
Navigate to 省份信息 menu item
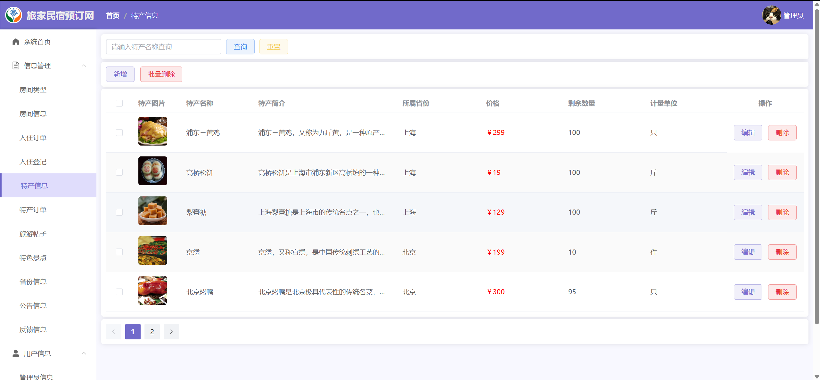[33, 281]
